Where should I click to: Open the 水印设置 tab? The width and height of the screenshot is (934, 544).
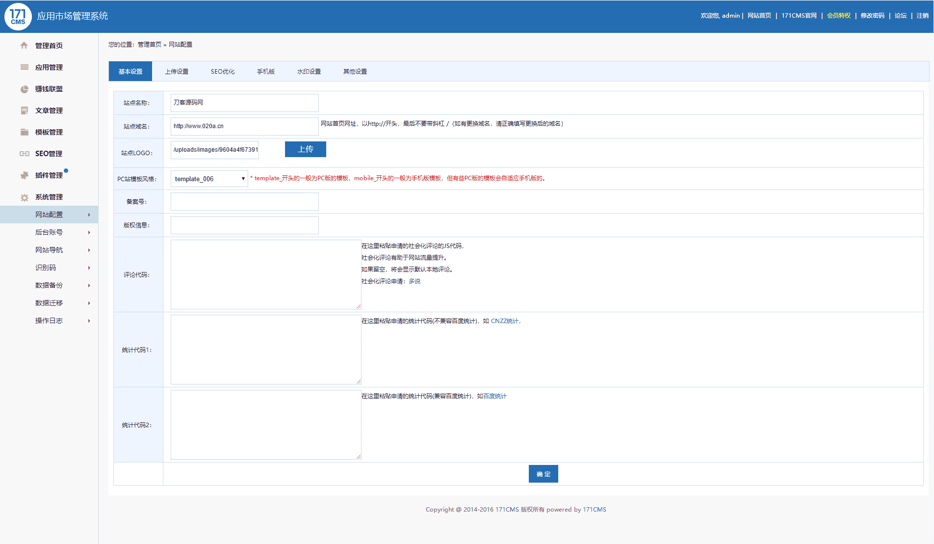(x=309, y=72)
